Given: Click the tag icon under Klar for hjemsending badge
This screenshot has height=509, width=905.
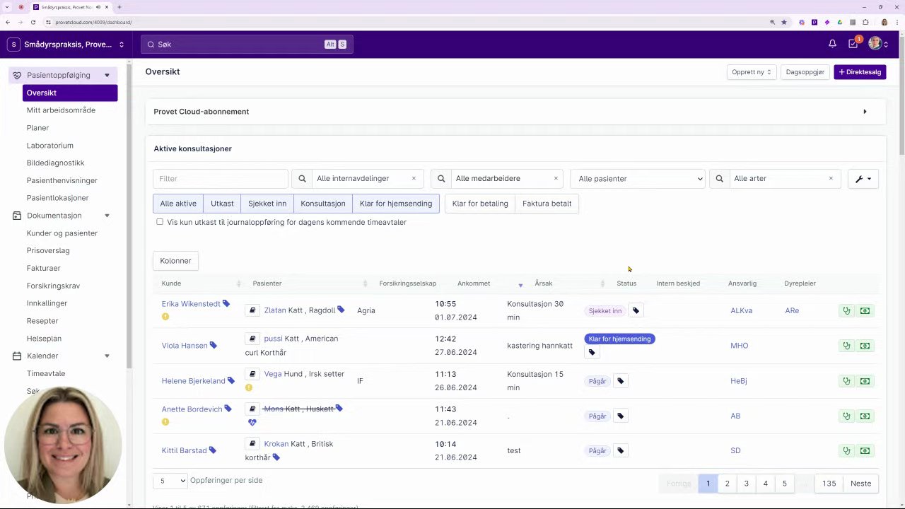Looking at the screenshot, I should coord(592,352).
